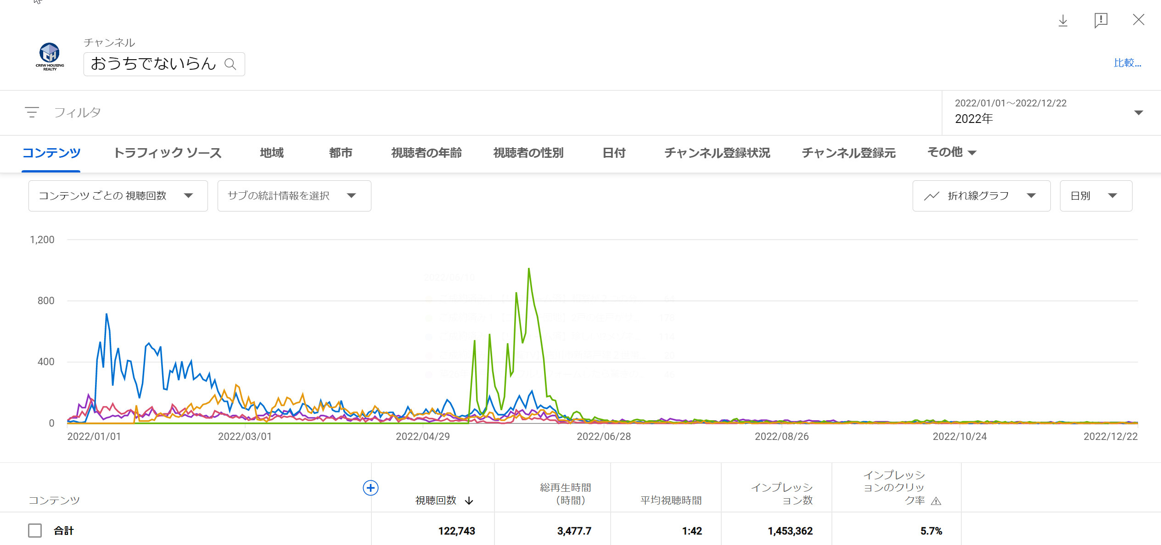Switch to the 都市 tab

point(340,153)
